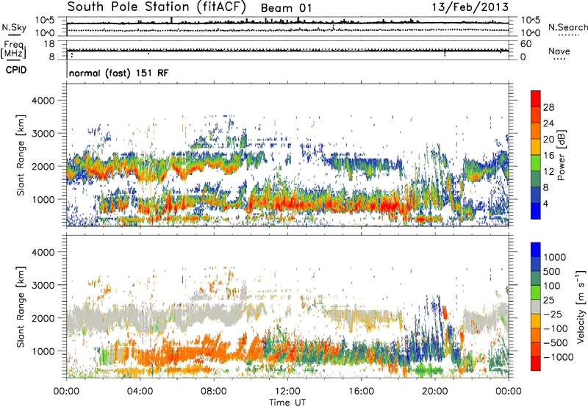Click 'normal (fast) 151 RF' text

pos(118,73)
